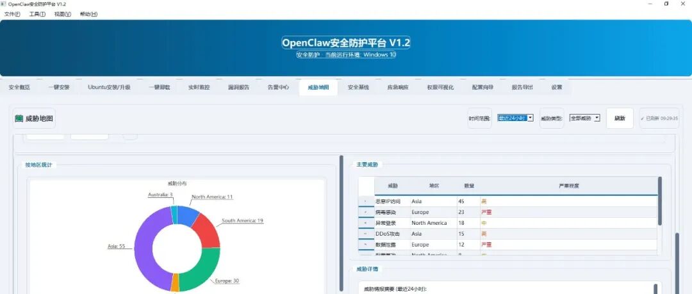Screen dimensions: 692x294
Task: Sort by the 严重程度 column header
Action: 569,186
